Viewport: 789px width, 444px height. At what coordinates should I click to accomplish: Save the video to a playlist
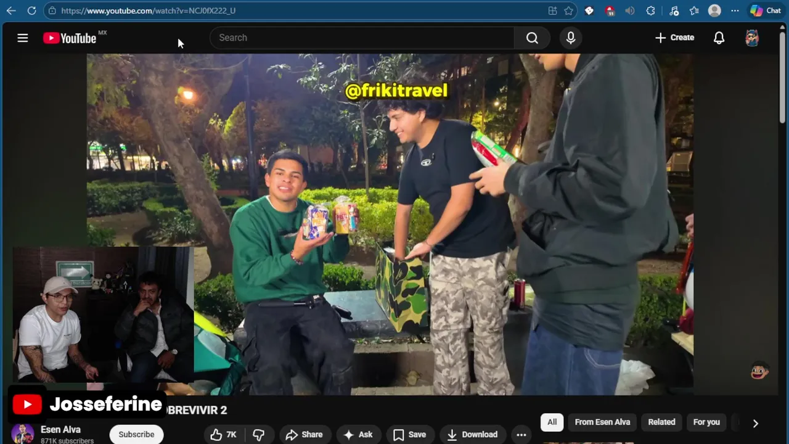[410, 434]
